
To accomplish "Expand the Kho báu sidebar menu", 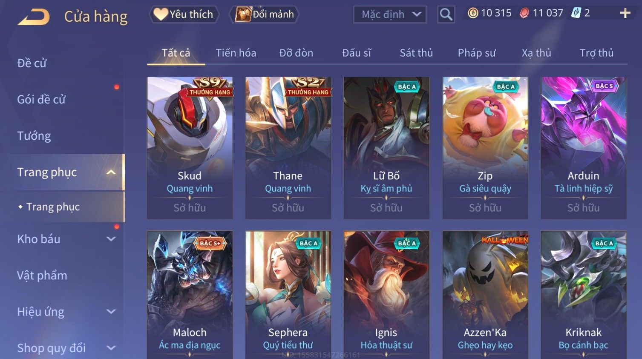I will pos(111,239).
